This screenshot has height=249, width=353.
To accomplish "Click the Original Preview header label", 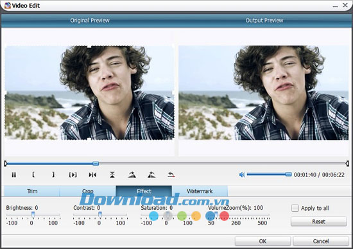I will [x=90, y=21].
